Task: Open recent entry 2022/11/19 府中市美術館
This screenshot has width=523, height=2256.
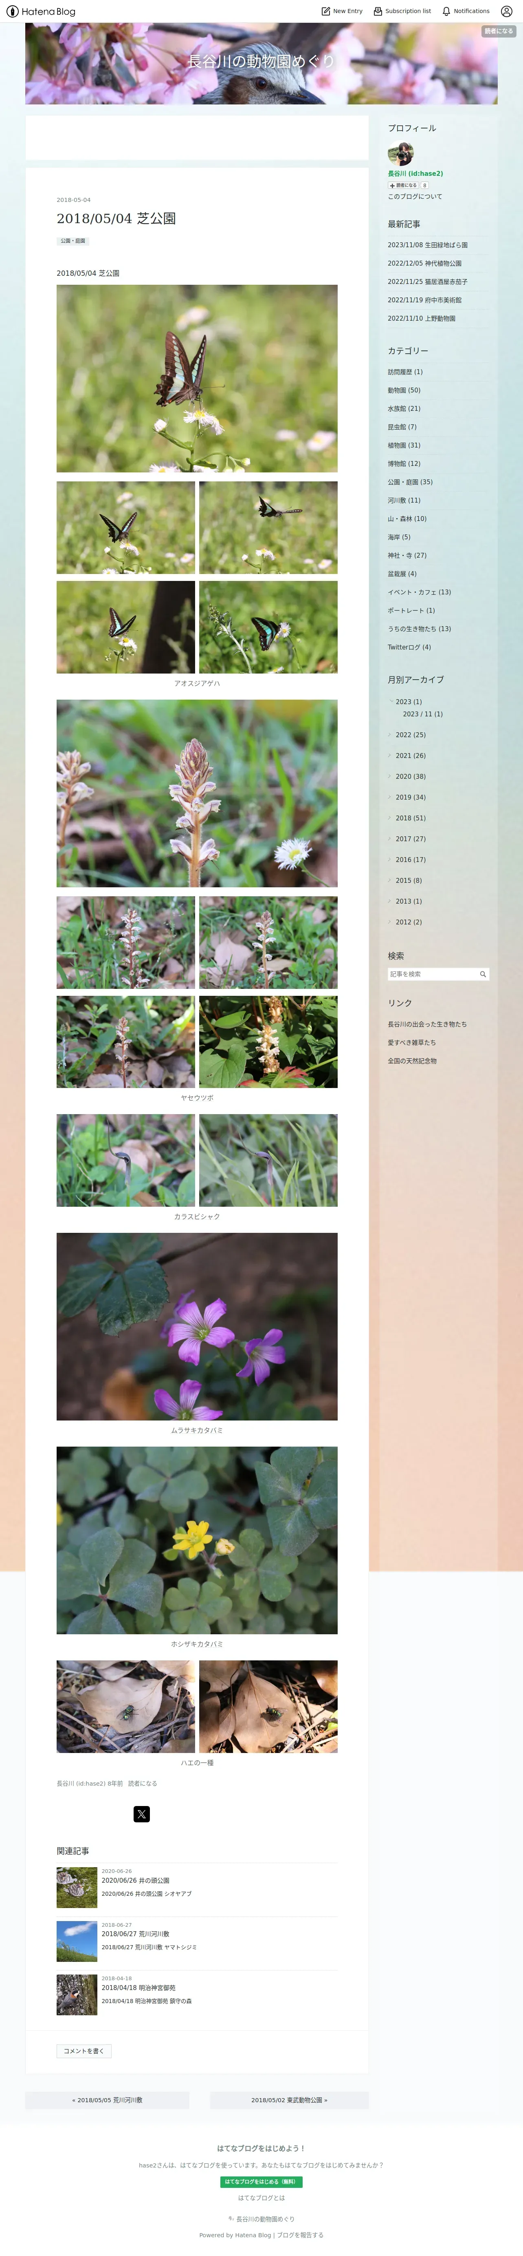Action: point(425,300)
